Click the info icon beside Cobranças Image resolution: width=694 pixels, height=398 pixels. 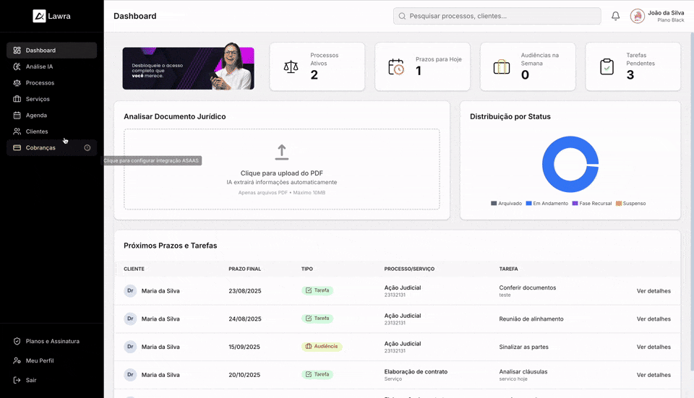point(87,148)
